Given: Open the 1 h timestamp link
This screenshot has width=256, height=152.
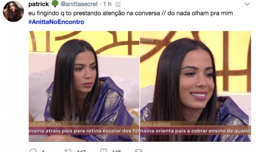Looking at the screenshot, I should (x=107, y=4).
